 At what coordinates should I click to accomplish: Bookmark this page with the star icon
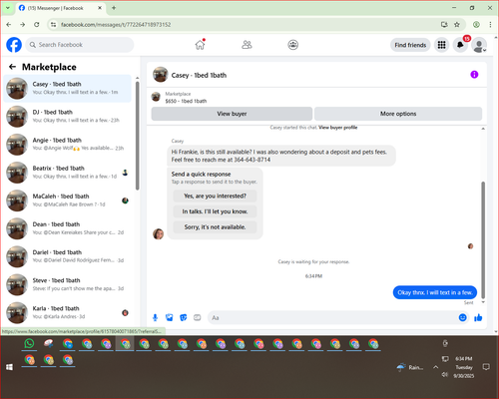pyautogui.click(x=457, y=24)
